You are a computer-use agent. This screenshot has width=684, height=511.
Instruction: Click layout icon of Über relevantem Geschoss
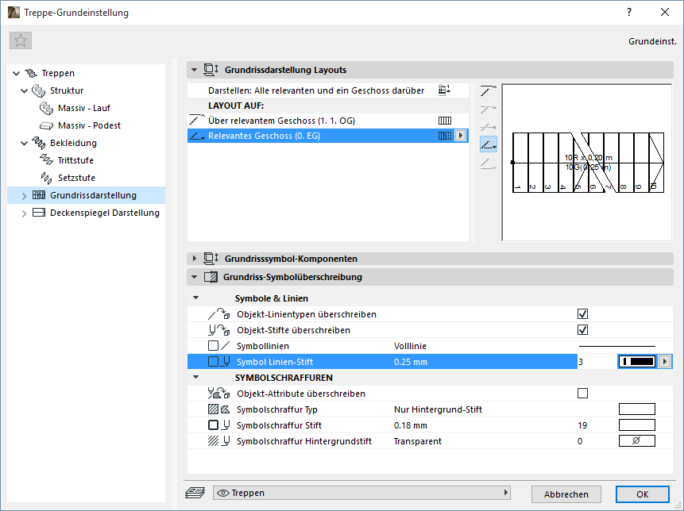445,121
